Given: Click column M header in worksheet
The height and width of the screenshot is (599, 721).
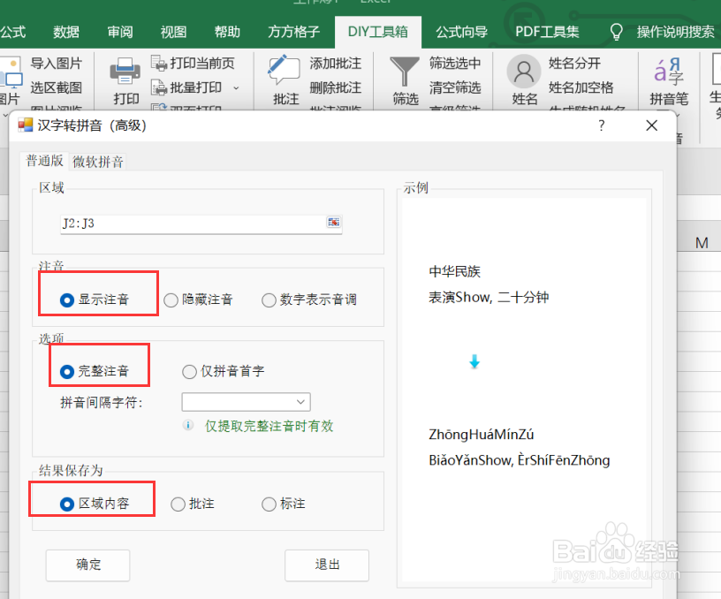Looking at the screenshot, I should [702, 243].
